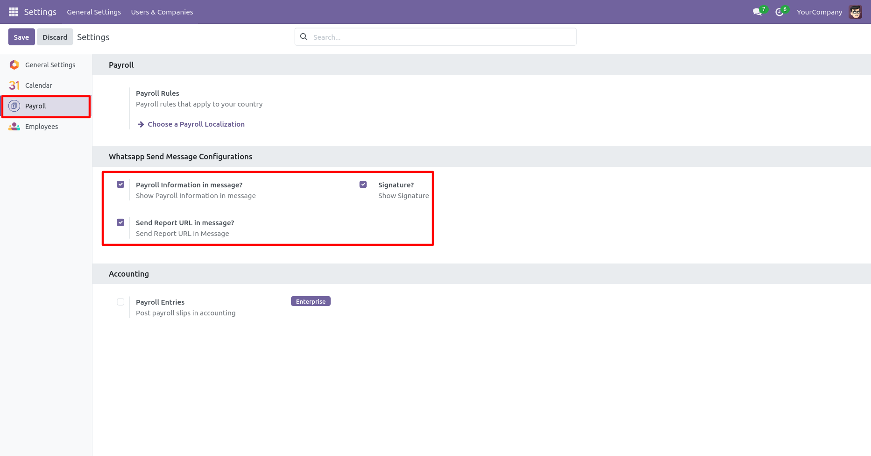Open General Settings top menu
This screenshot has width=871, height=456.
pyautogui.click(x=94, y=12)
